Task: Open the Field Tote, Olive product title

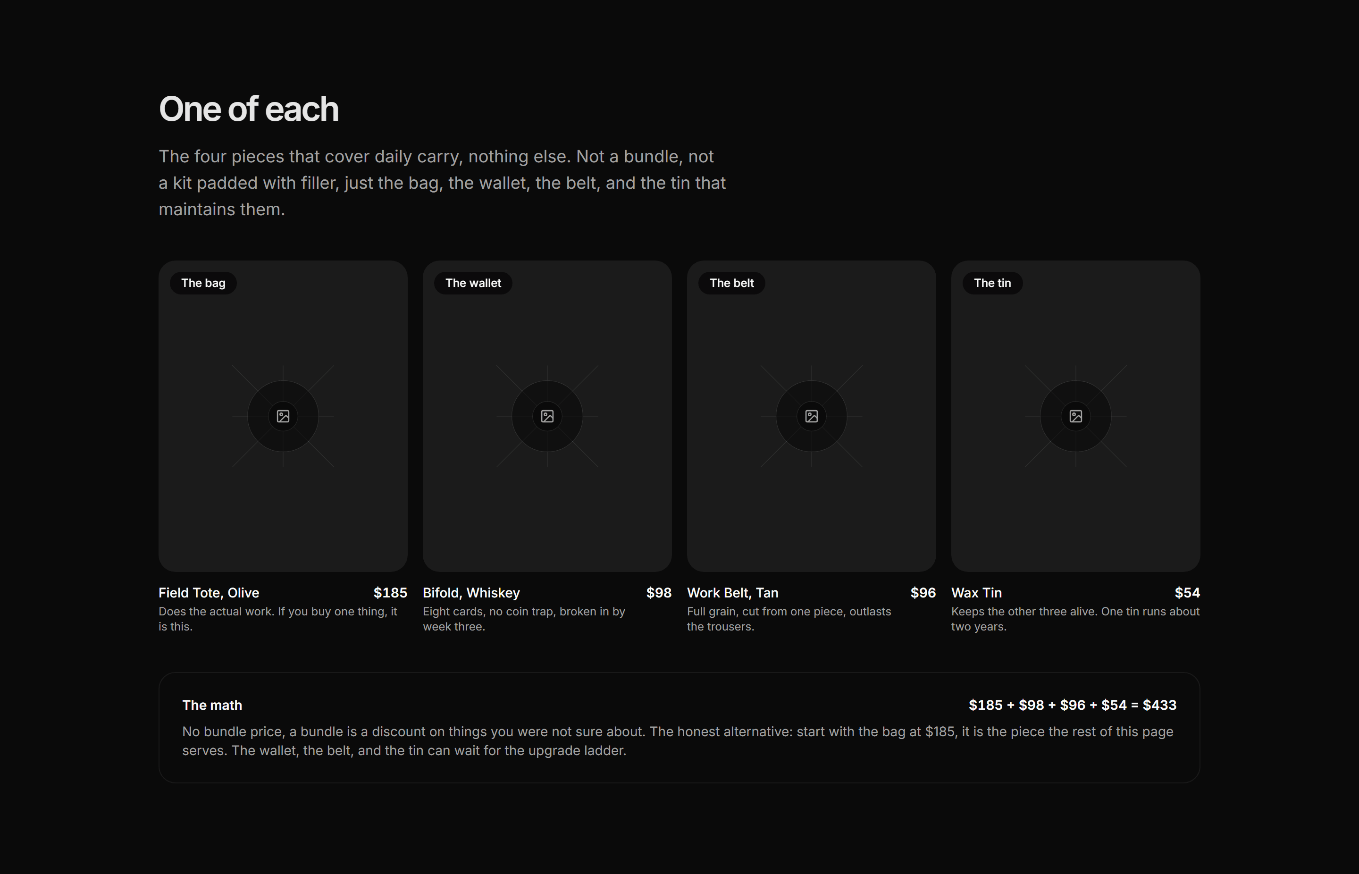Action: coord(209,593)
